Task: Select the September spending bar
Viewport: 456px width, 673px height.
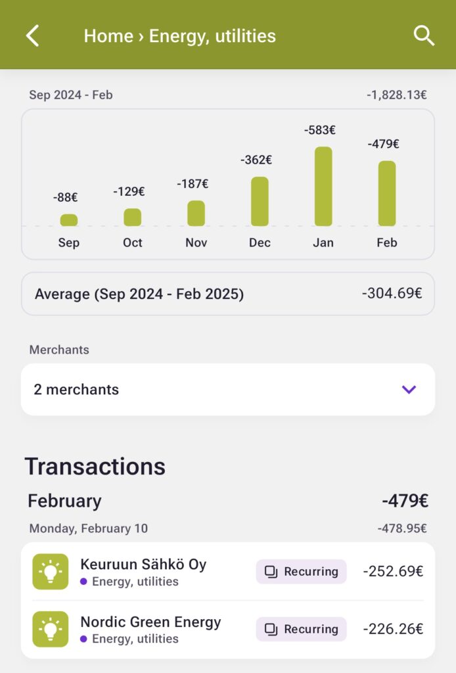Action: 69,220
